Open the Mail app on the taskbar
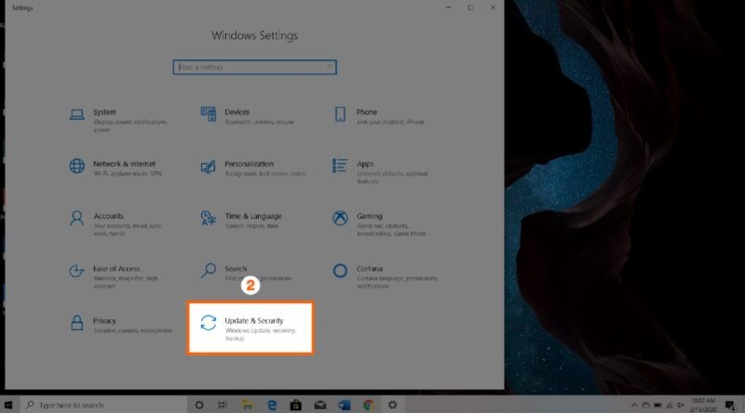This screenshot has width=745, height=413. pyautogui.click(x=320, y=405)
